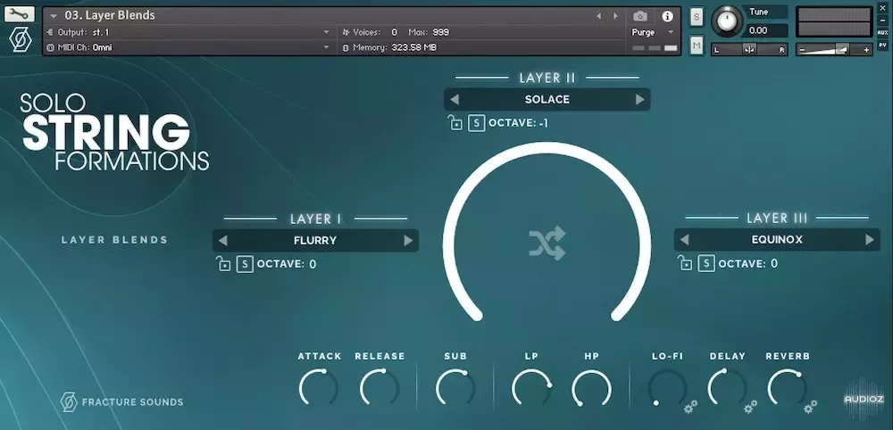Click the SUB knob

(455, 388)
